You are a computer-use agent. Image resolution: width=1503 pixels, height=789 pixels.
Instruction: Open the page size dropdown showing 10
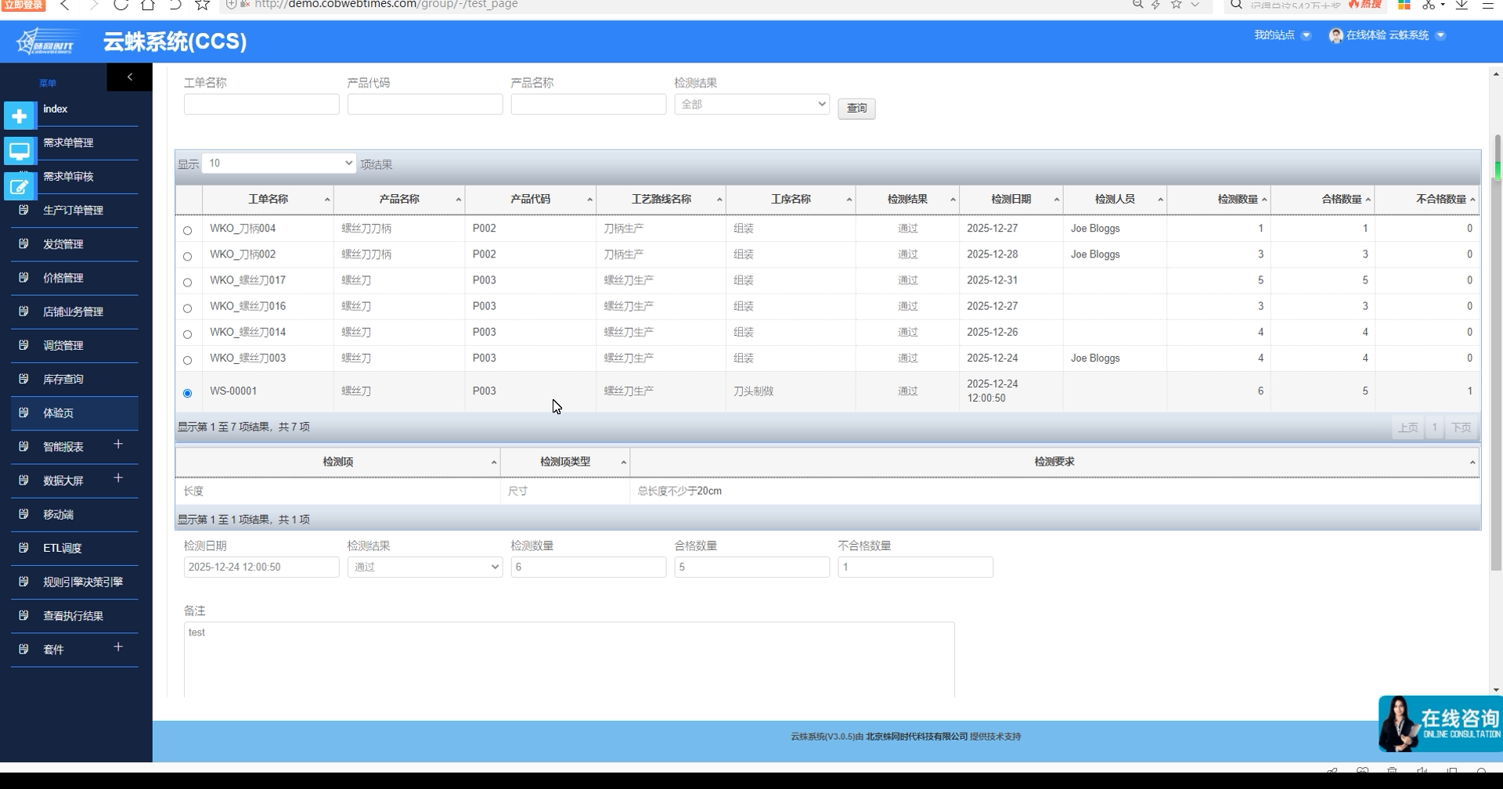279,163
